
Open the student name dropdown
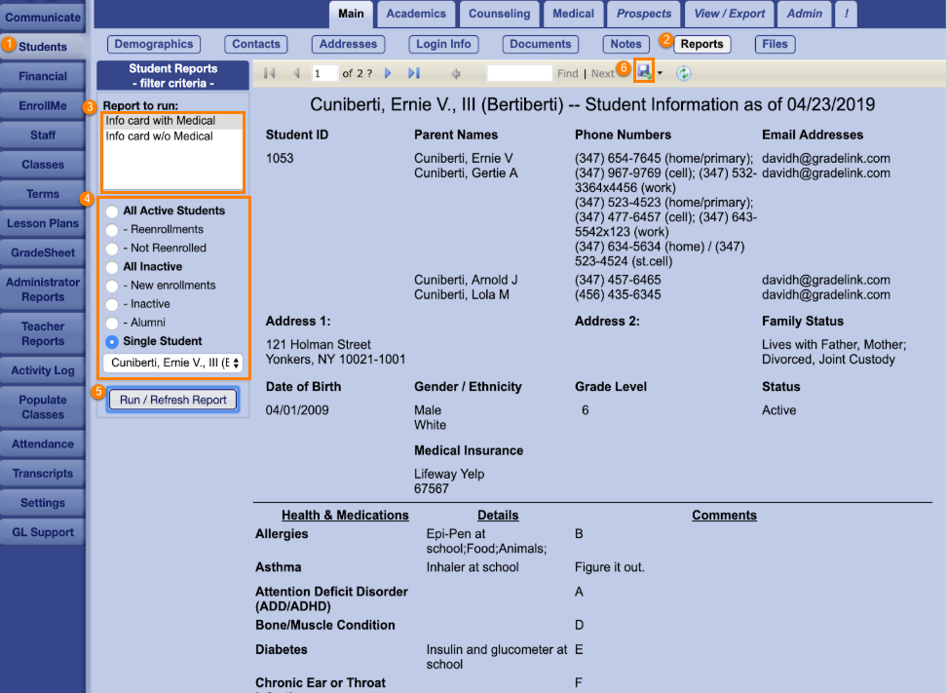pyautogui.click(x=172, y=363)
